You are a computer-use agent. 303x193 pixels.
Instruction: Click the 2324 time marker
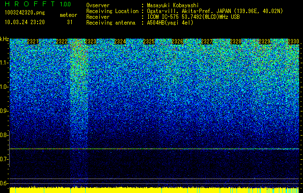point(120,41)
